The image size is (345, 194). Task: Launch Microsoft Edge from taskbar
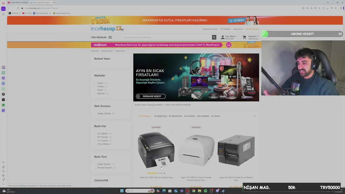coord(164,191)
